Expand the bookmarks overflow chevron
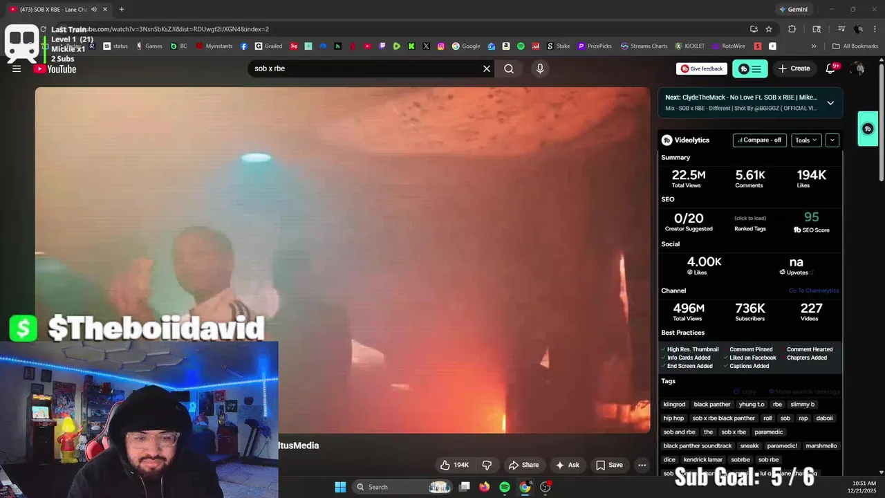Viewport: 885px width, 498px height. pyautogui.click(x=814, y=46)
